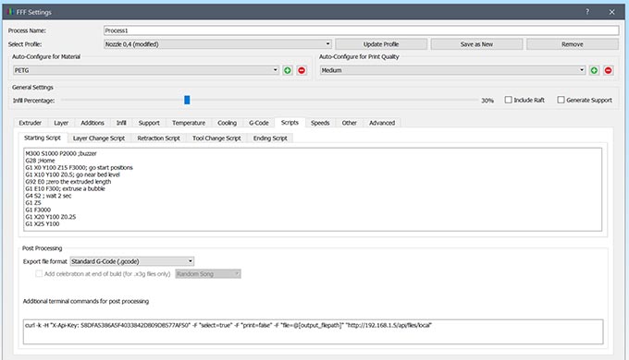Screen dimensions: 629x360
Task: Open the Retraction Script sub-tab
Action: click(158, 138)
